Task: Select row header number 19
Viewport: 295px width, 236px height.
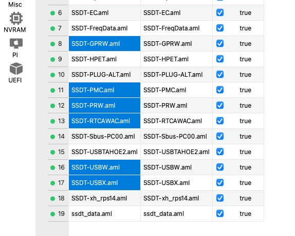Action: (x=58, y=214)
